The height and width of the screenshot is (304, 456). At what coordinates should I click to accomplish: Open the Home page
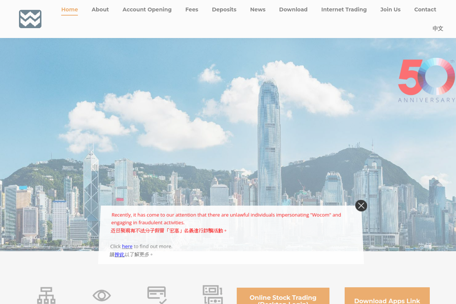pos(70,9)
